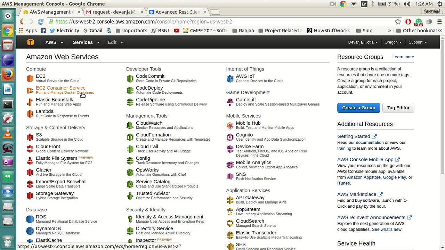Open the CloudSearch icon

230,223
